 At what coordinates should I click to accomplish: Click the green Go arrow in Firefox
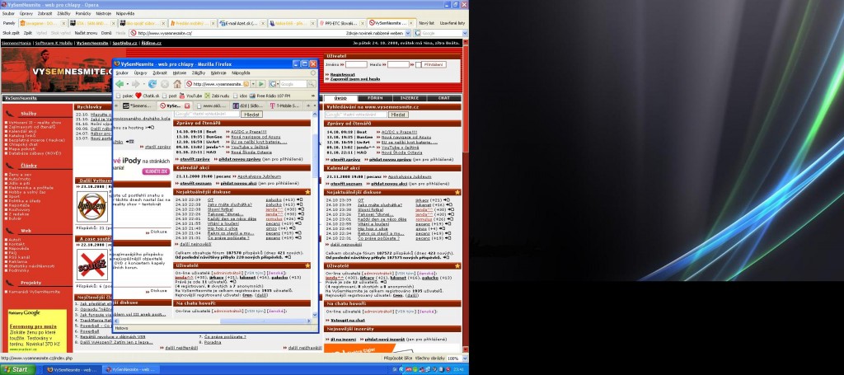(x=261, y=84)
